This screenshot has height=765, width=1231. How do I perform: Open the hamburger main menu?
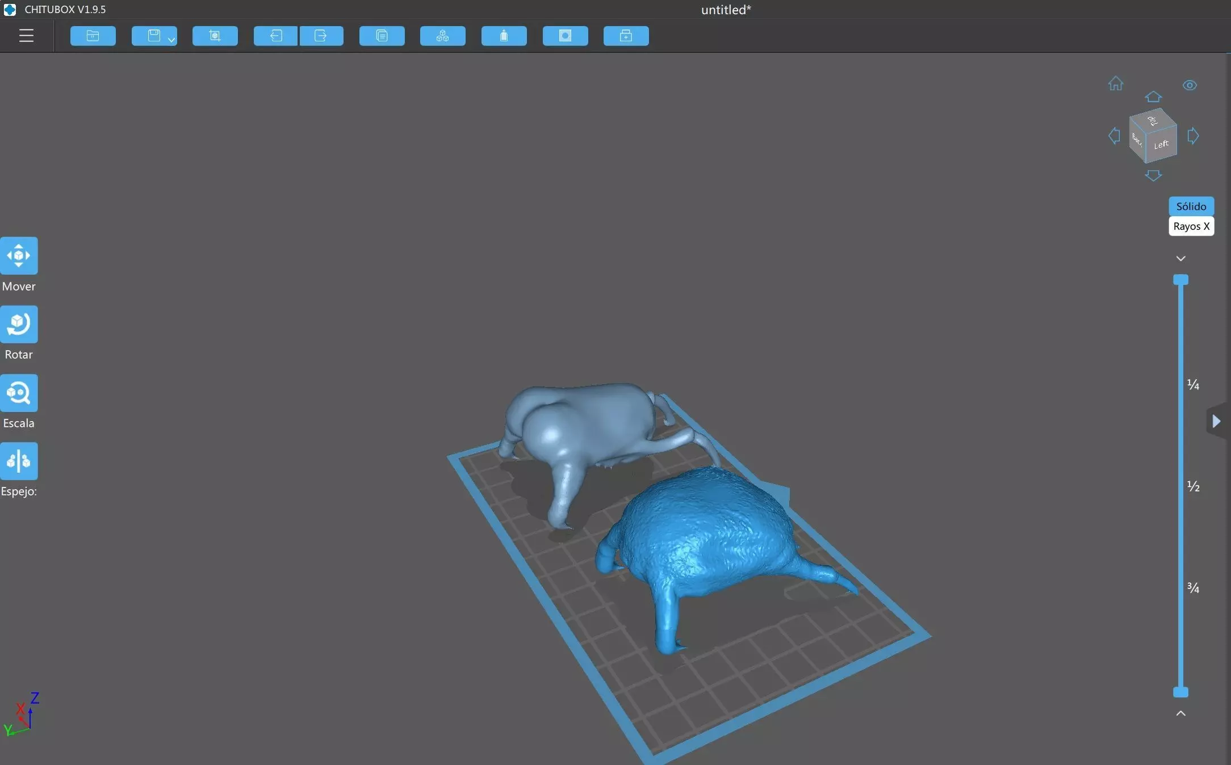coord(26,36)
